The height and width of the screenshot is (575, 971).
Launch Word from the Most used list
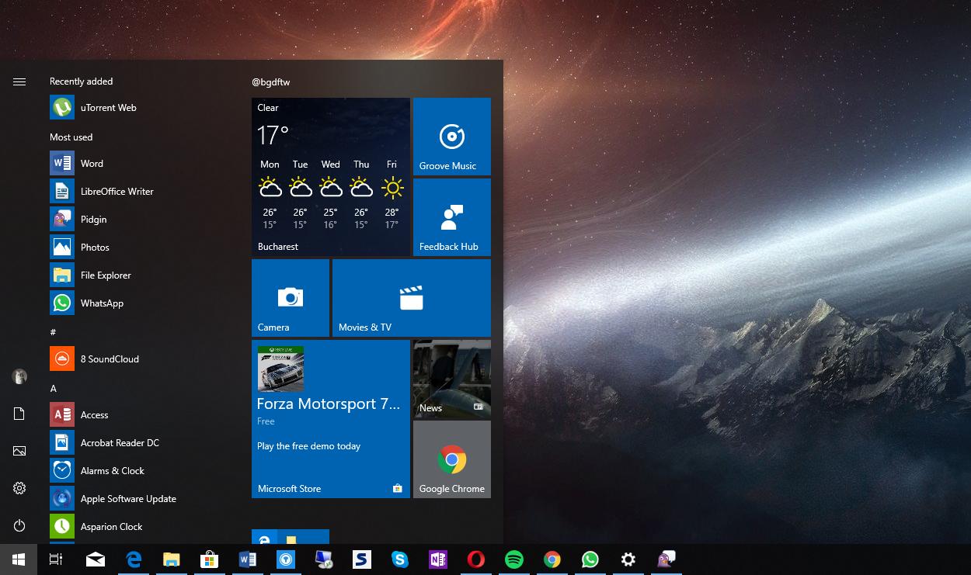pyautogui.click(x=91, y=164)
